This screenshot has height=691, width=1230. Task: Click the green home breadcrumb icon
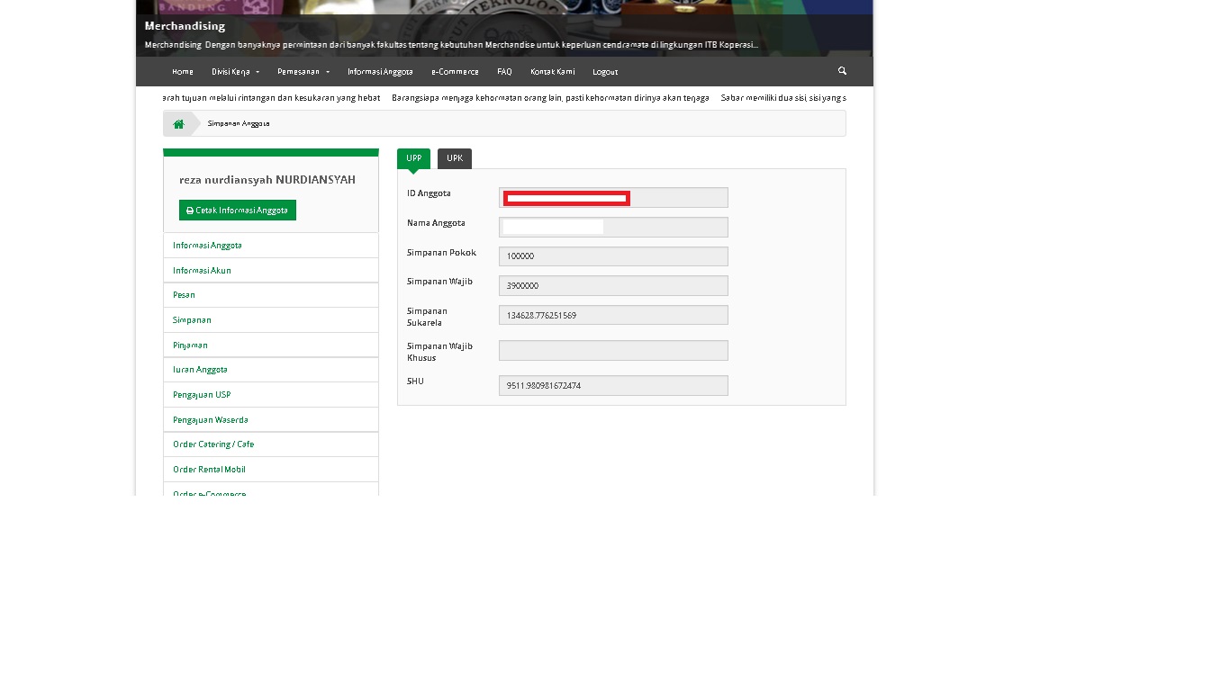tap(178, 124)
